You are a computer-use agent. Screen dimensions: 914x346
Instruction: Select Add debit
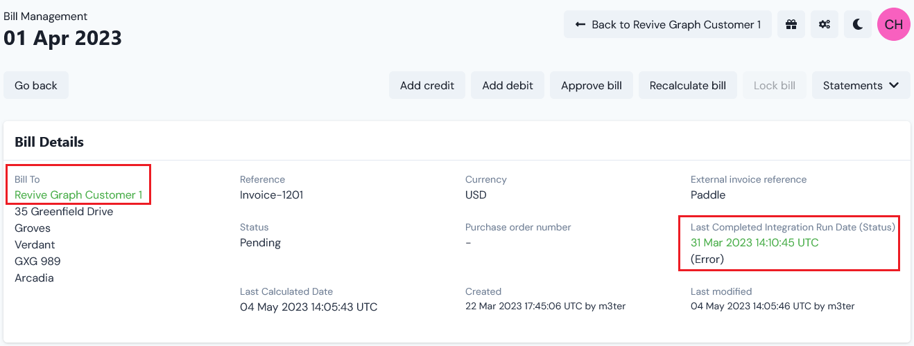508,85
